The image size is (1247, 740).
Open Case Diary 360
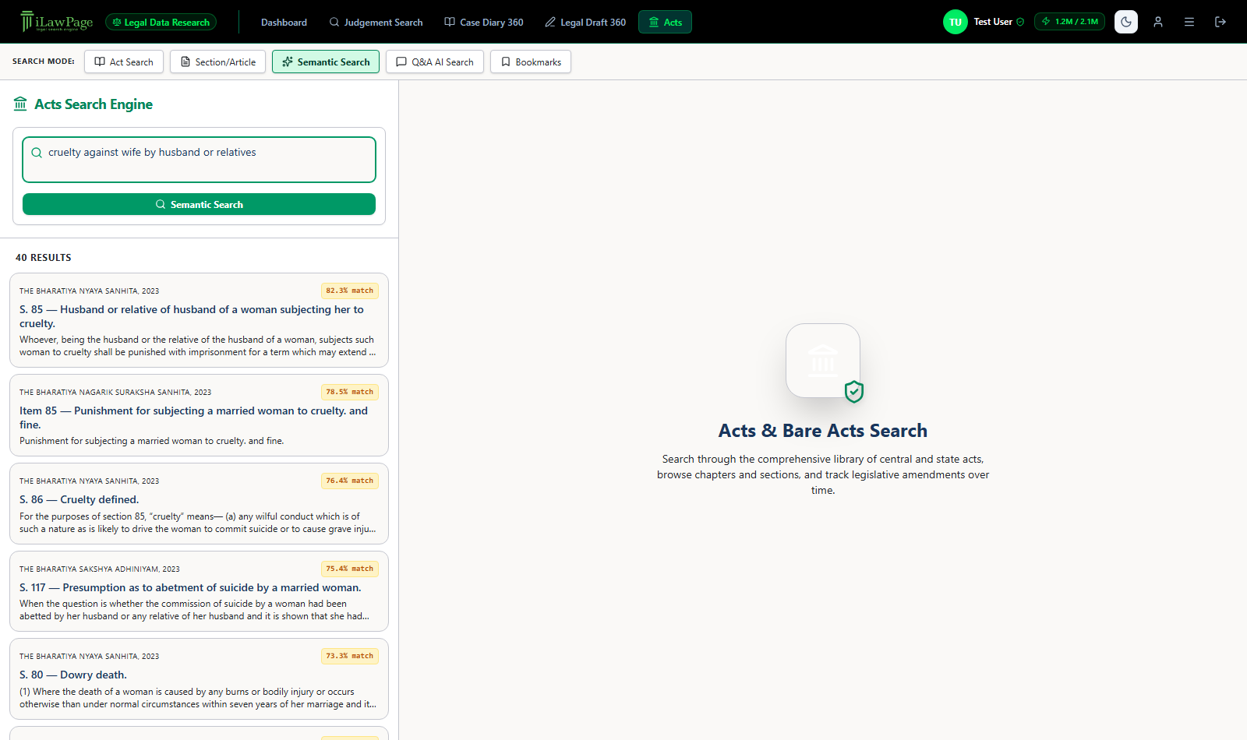[483, 22]
